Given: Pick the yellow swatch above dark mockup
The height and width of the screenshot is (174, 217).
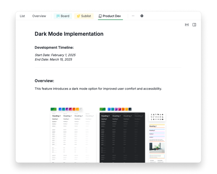Looking at the screenshot, I should point(127,109).
